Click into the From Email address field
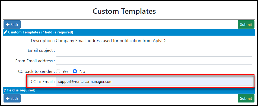The image size is (258, 106). (x=154, y=61)
